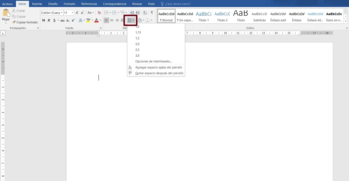
Task: Open the highlight color dropdown arrow
Action: click(92, 20)
